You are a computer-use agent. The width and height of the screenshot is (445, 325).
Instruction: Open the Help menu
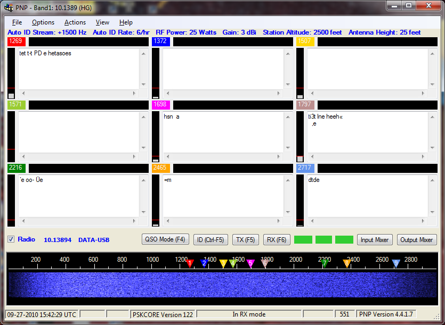126,22
